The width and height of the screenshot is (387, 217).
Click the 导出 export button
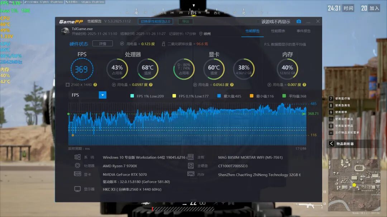pyautogui.click(x=186, y=21)
